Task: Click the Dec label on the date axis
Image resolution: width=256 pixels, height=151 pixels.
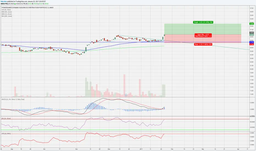Action: pos(109,149)
